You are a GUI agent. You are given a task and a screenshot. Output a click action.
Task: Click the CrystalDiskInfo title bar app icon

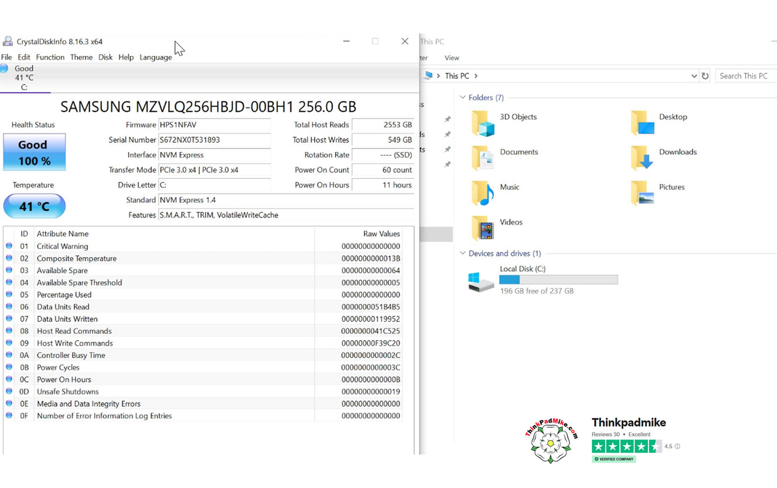(8, 41)
